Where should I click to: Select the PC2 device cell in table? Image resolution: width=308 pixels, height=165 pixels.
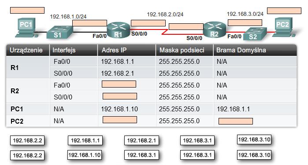click(x=28, y=121)
